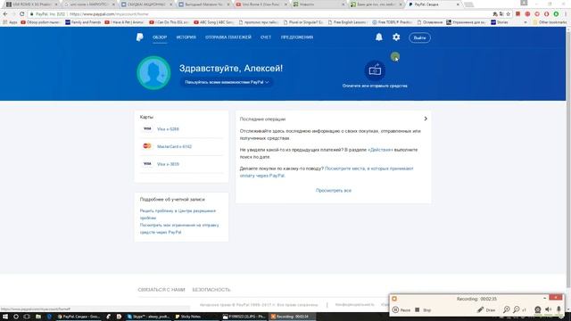This screenshot has width=571, height=321.
Task: Click 'Оплатите или отправьте средства' label
Action: tap(375, 86)
